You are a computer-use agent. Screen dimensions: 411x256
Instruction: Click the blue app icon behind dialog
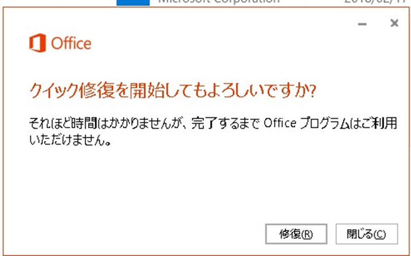[x=133, y=2]
